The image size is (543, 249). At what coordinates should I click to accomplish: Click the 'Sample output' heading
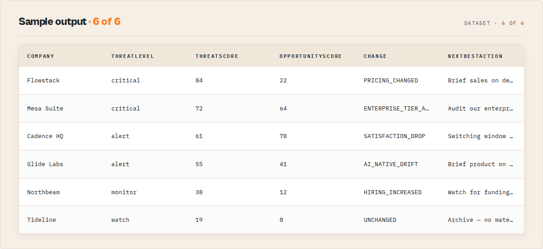point(52,22)
